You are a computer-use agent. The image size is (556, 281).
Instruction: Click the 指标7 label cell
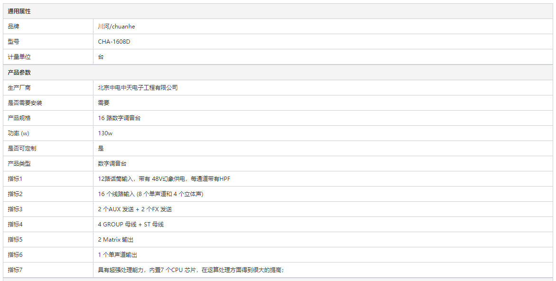tap(48, 271)
